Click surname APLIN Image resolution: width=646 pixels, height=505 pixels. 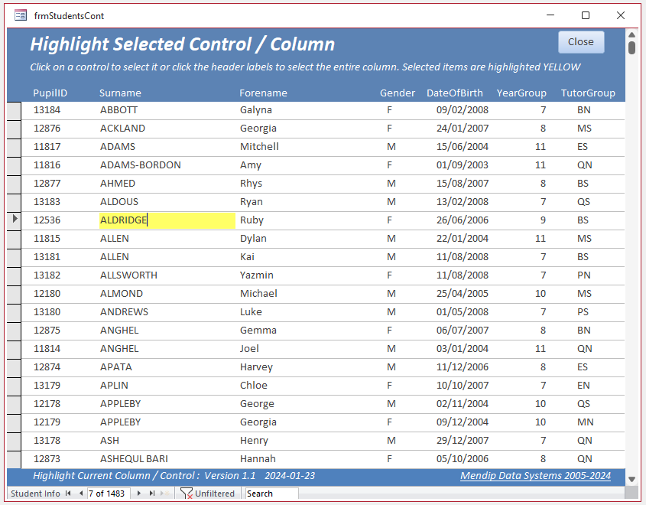[114, 386]
